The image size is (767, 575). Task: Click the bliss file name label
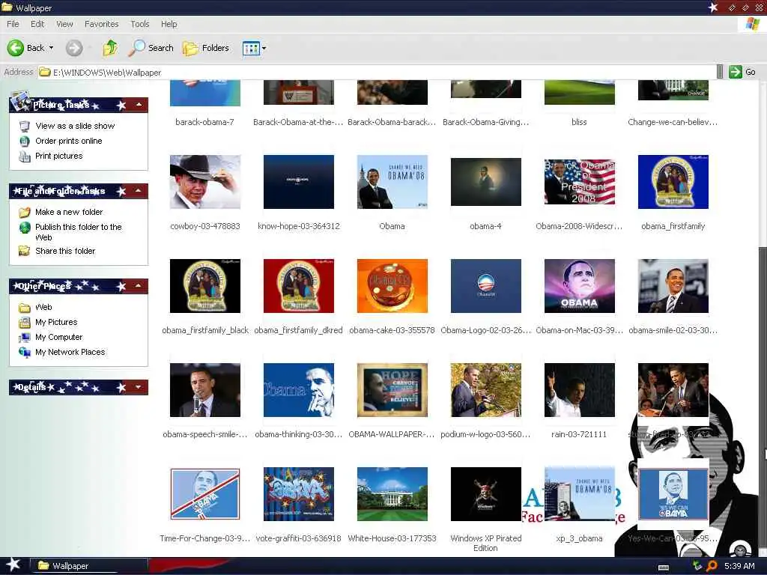tap(579, 122)
